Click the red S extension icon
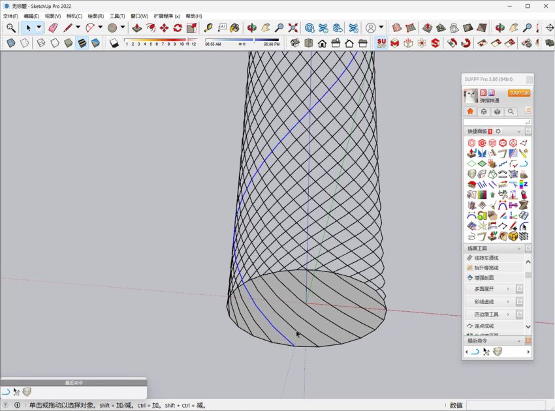Viewport: 555px width, 411px height. coord(436,43)
